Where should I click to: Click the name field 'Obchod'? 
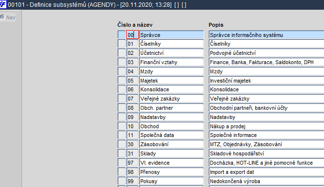click(x=172, y=126)
